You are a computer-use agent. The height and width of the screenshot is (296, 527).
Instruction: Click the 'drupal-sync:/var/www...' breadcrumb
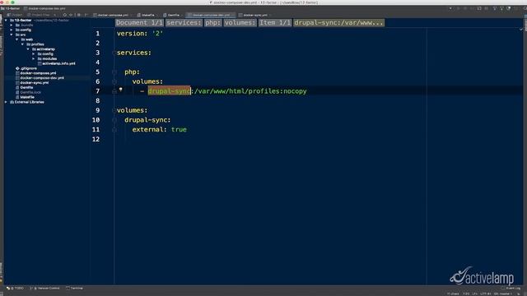(338, 23)
